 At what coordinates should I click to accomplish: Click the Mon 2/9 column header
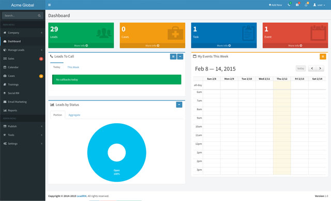229,79
